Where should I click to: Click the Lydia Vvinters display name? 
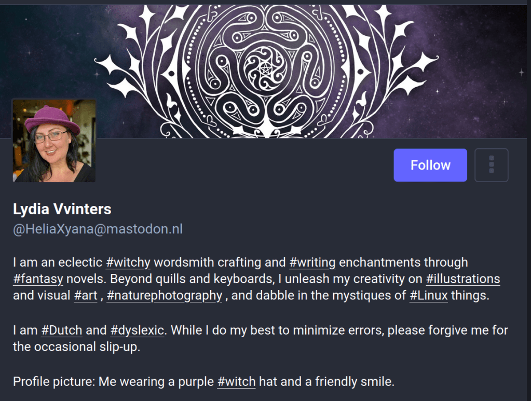point(62,210)
